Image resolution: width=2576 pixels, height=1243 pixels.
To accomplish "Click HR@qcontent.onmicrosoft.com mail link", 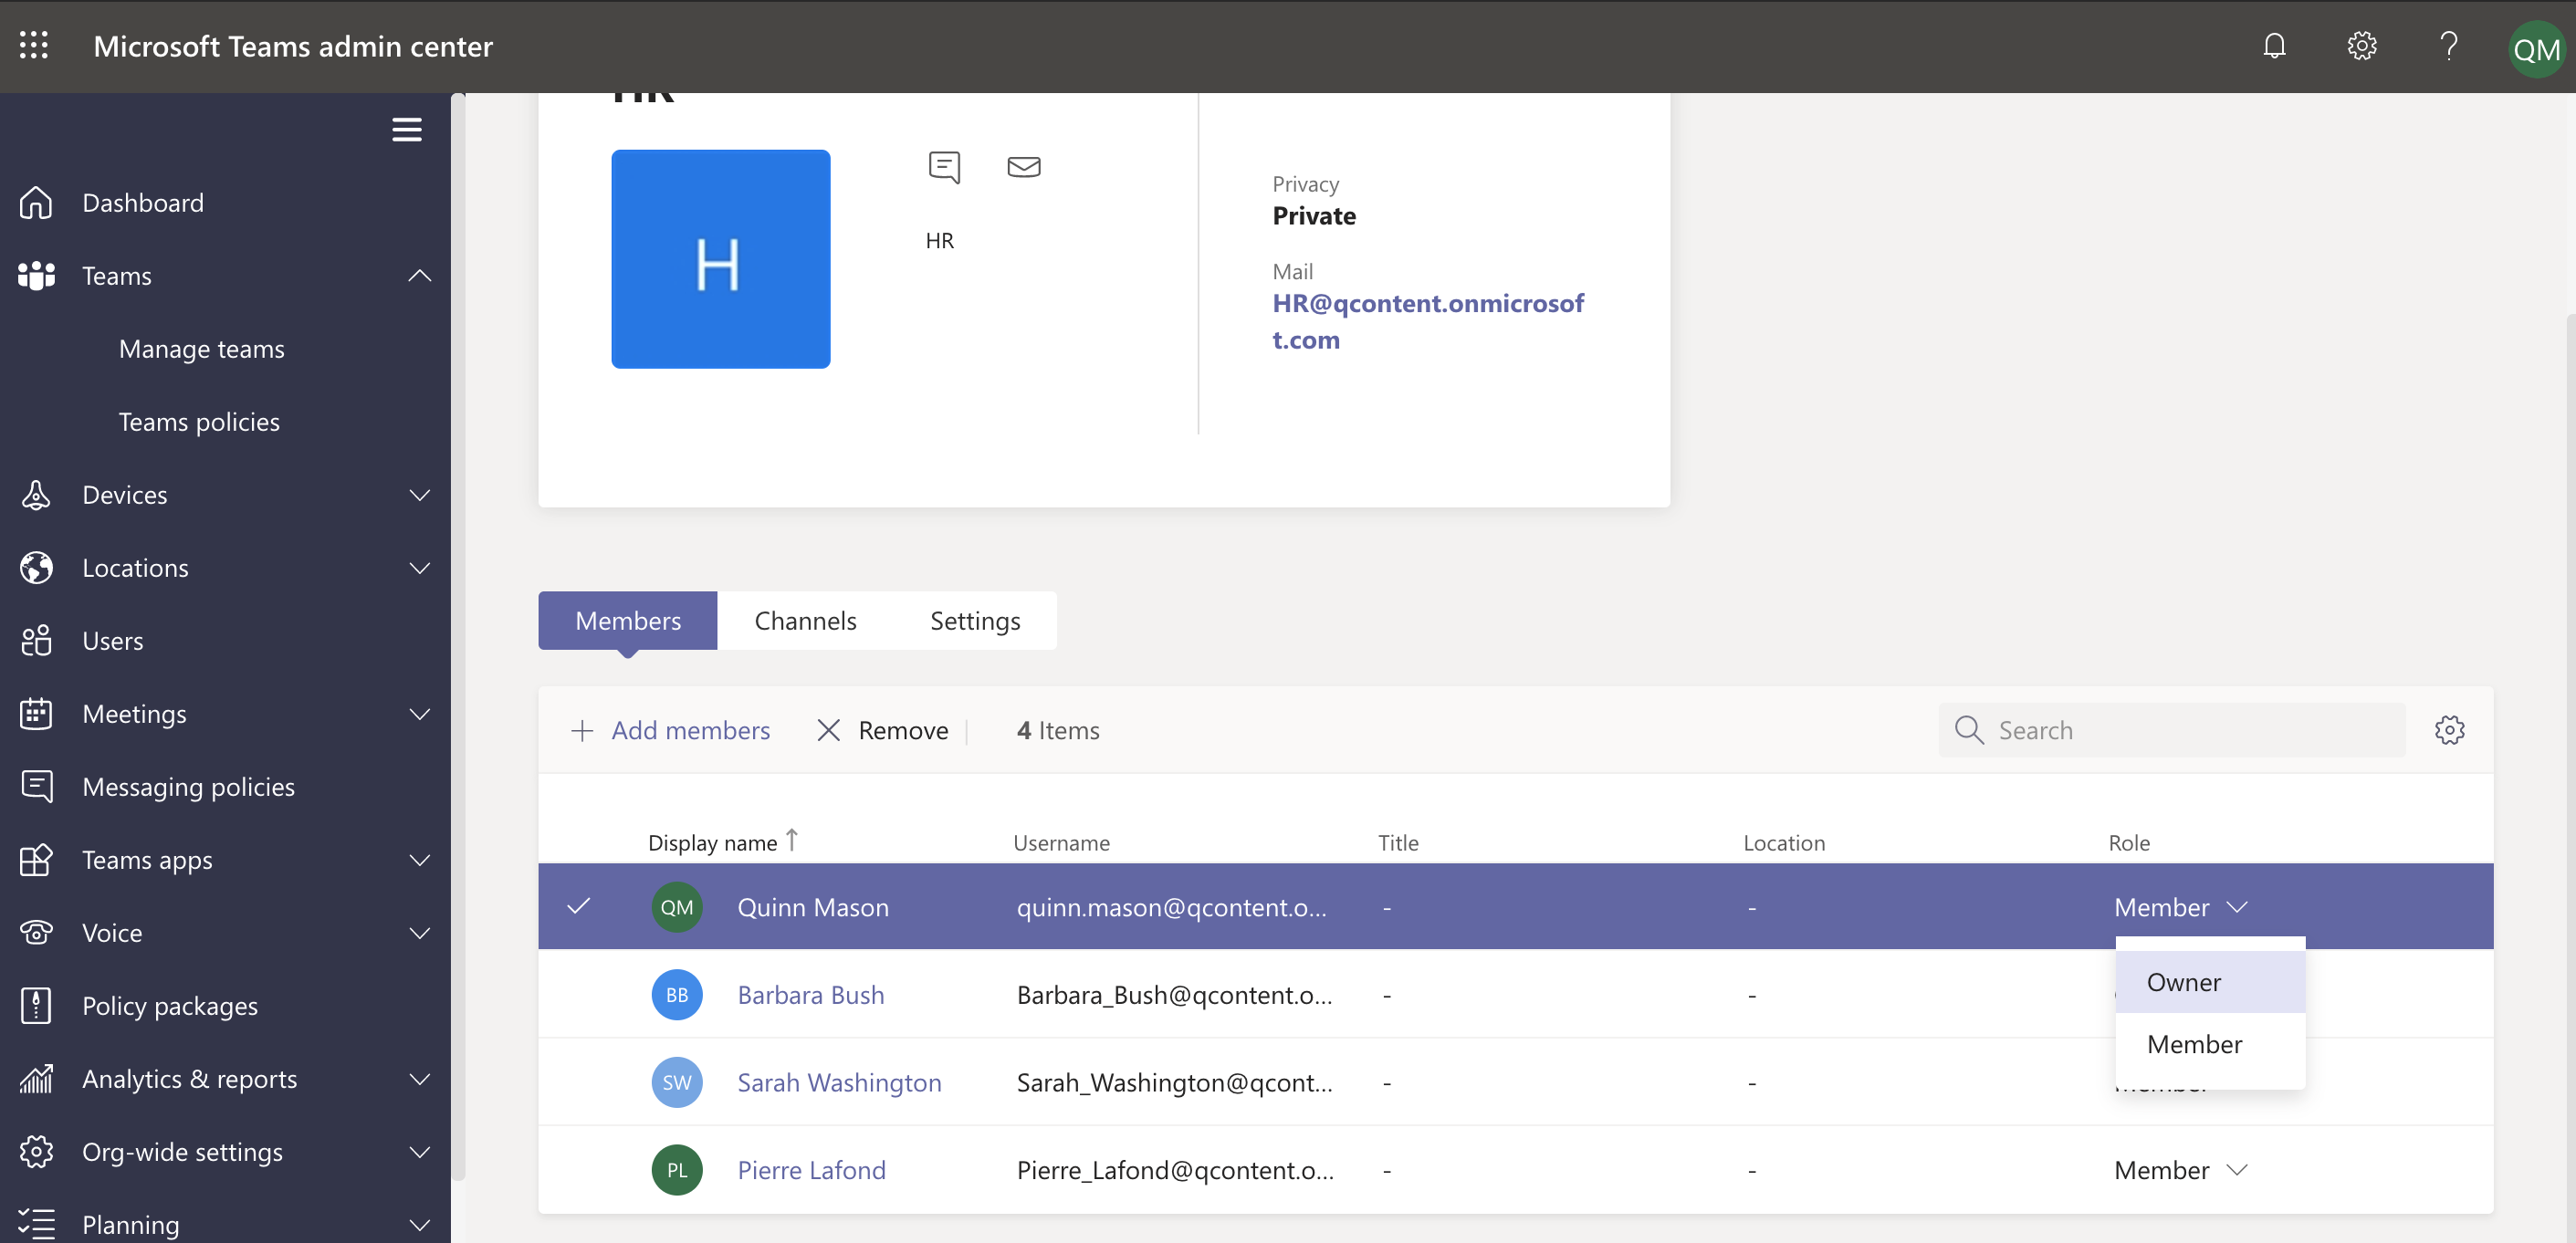I will (x=1424, y=320).
